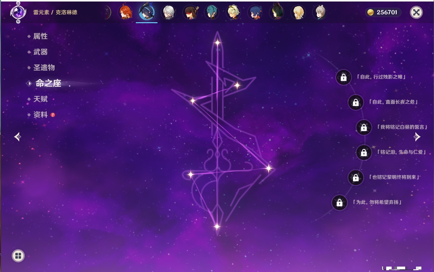Click the red alert badge beside 资料
The height and width of the screenshot is (272, 434).
(x=53, y=115)
